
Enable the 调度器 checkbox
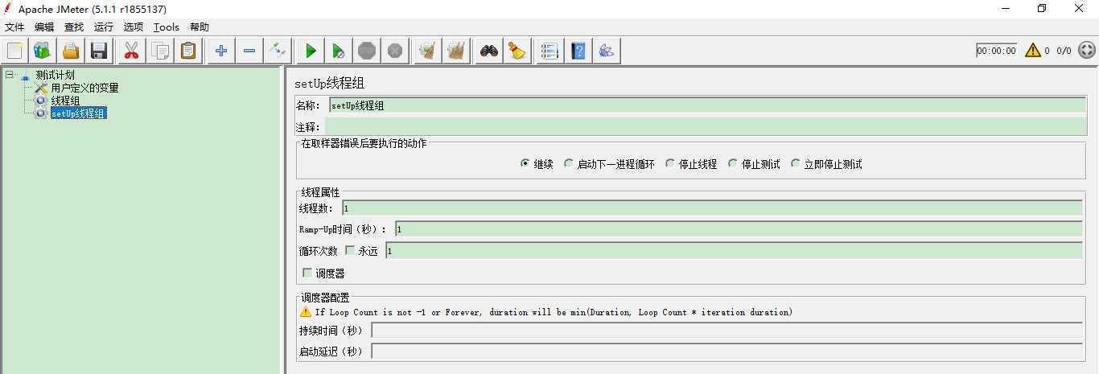(x=307, y=273)
